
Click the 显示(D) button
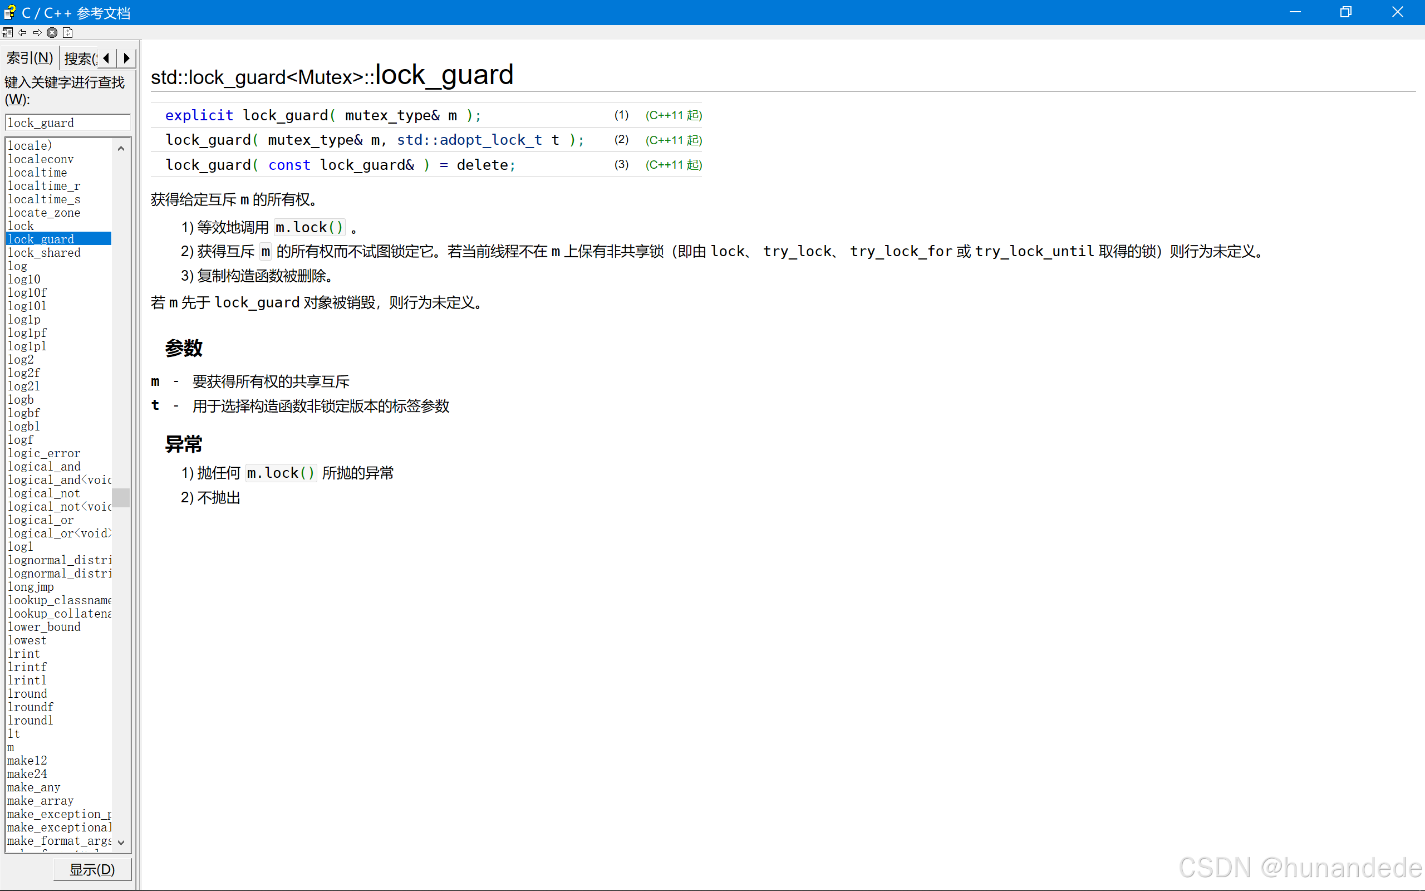(x=92, y=869)
